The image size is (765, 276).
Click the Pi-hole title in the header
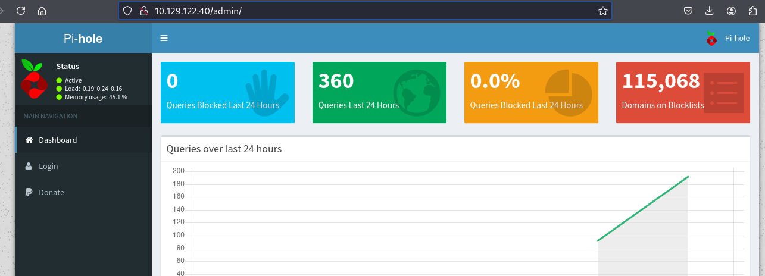83,39
